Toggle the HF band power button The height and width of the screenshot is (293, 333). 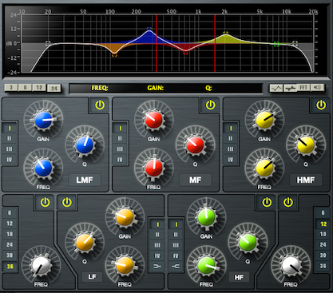(267, 203)
